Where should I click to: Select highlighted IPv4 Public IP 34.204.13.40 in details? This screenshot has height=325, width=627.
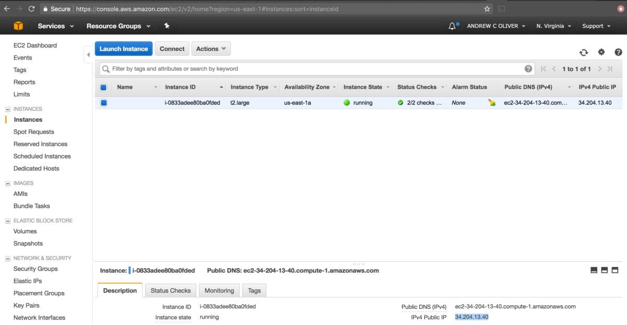(471, 317)
